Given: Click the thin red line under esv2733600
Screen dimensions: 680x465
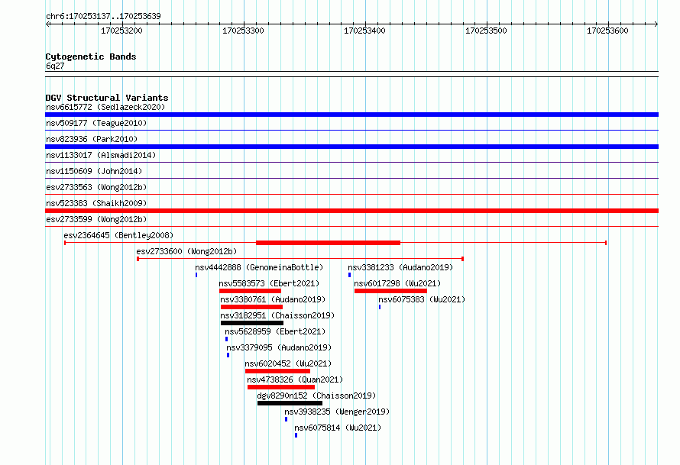Looking at the screenshot, I should (300, 259).
